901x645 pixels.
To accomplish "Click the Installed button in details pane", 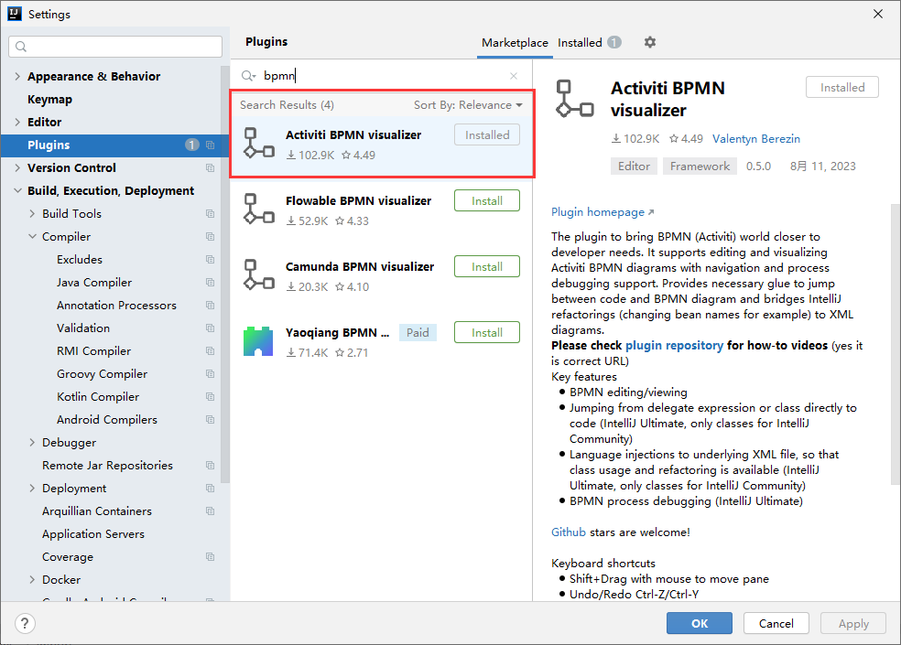I will coord(842,87).
